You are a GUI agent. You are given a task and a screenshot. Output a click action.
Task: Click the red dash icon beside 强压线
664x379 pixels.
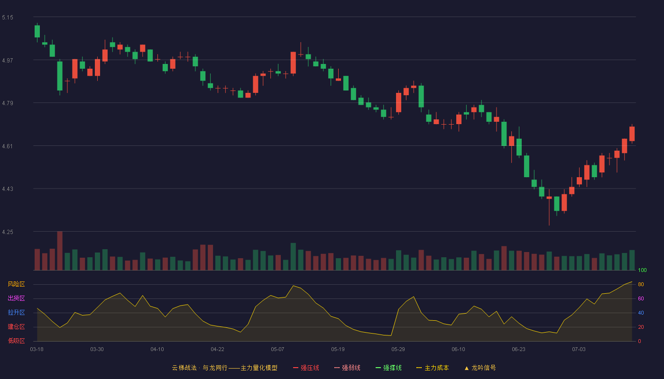295,368
